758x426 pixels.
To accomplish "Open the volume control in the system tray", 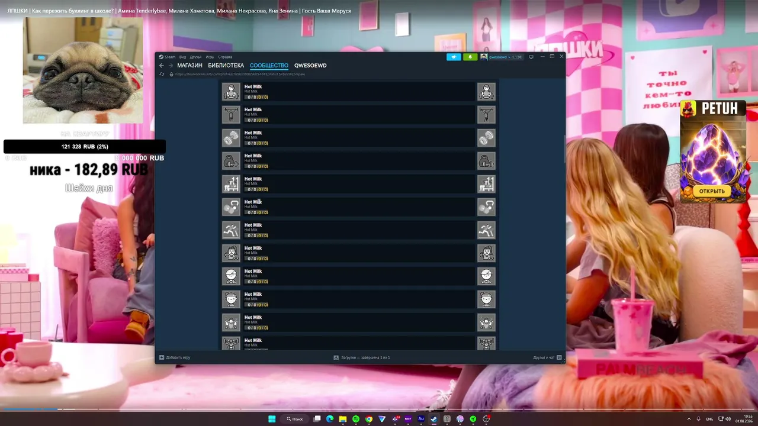I will point(728,419).
